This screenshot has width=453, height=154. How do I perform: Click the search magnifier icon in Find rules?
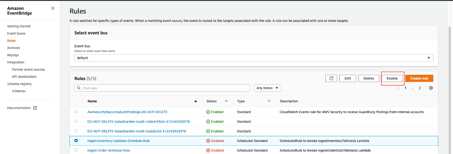point(78,88)
